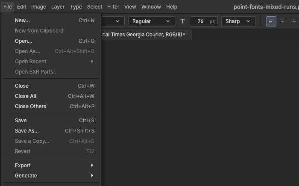The image size is (299, 186).
Task: Choose Save from File menu
Action: [51, 121]
